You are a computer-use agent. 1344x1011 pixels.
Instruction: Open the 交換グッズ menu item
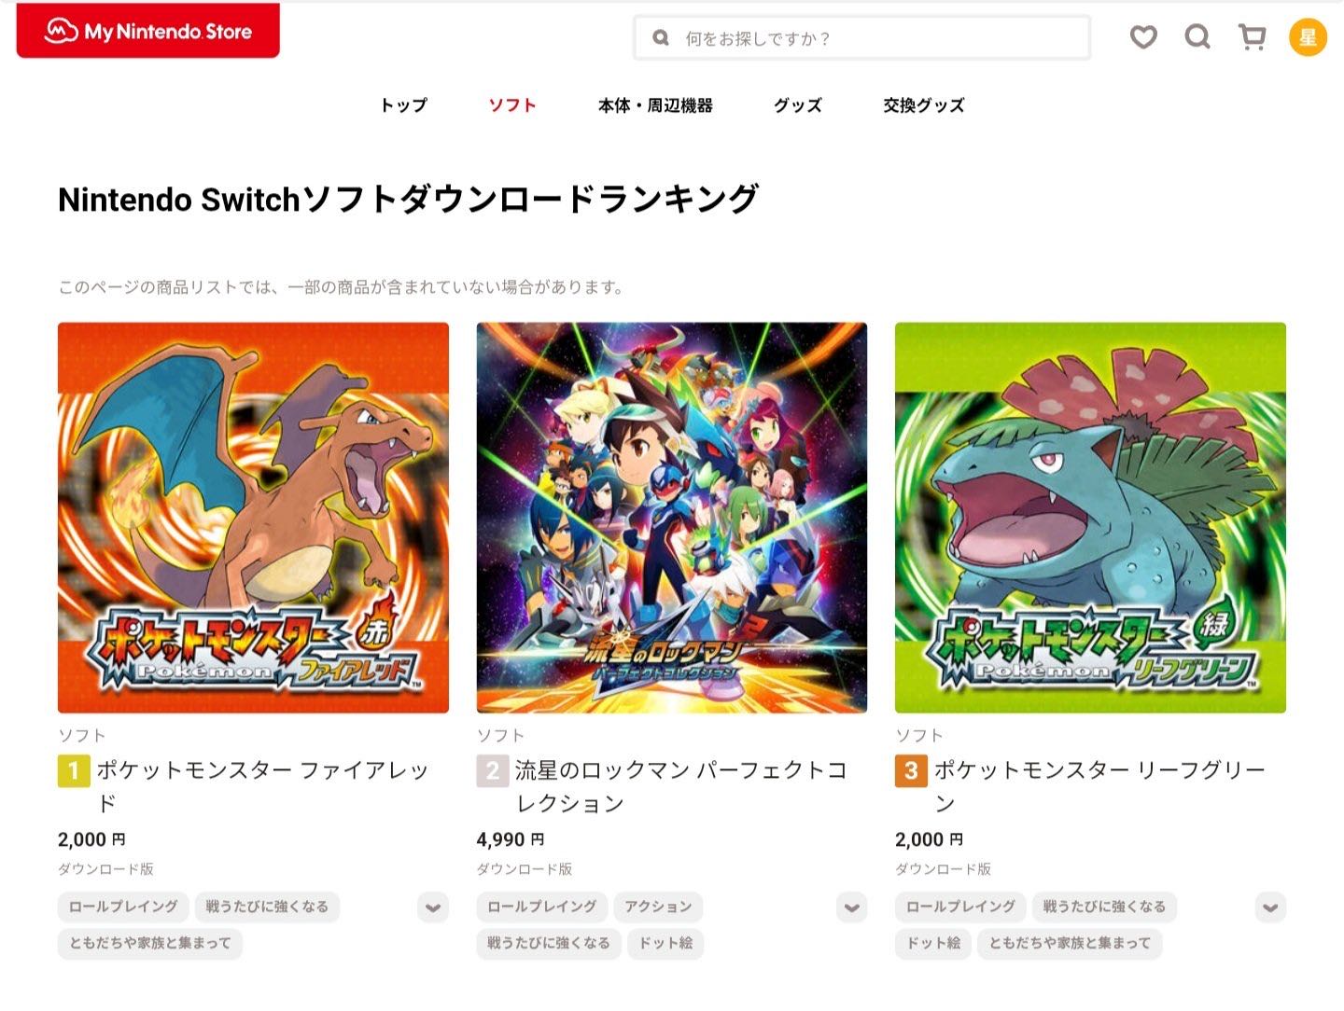click(924, 105)
